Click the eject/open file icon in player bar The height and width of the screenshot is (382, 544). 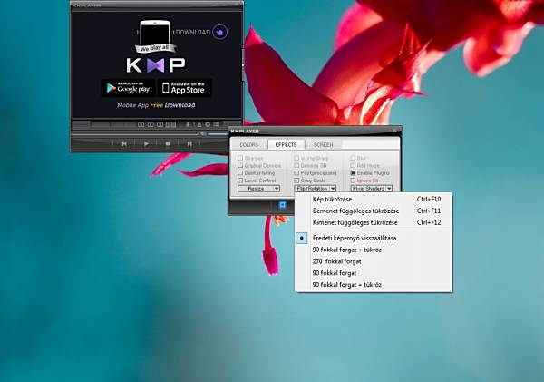[199, 124]
